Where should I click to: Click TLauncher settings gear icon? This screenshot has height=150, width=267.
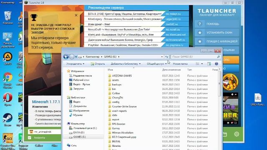pos(237,134)
